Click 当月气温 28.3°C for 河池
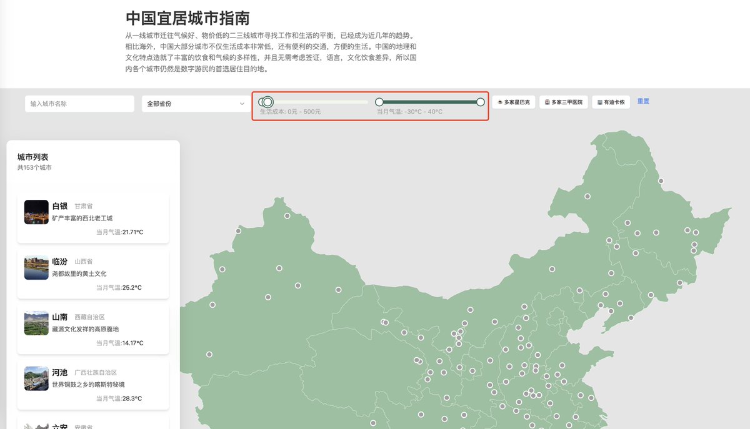 pos(119,398)
